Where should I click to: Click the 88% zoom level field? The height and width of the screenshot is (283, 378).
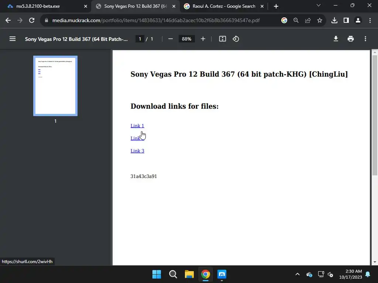click(x=186, y=39)
